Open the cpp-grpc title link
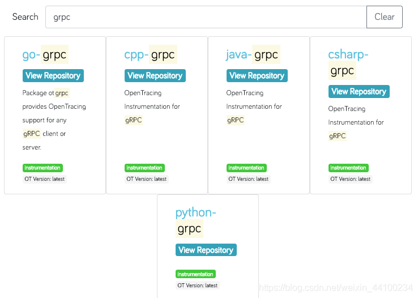418x298 pixels. [x=150, y=54]
